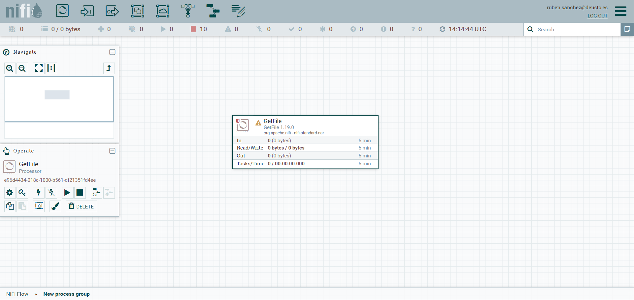The height and width of the screenshot is (300, 634).
Task: Click the Actual size zoom icon
Action: click(51, 68)
